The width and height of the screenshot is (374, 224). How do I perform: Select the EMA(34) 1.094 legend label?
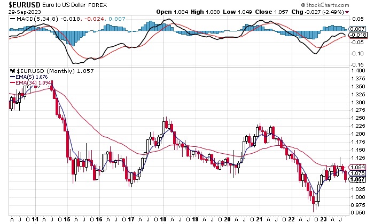(x=36, y=83)
